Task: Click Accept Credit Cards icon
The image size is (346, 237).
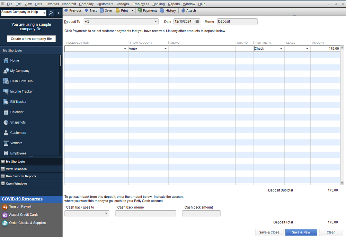Action: 5,215
